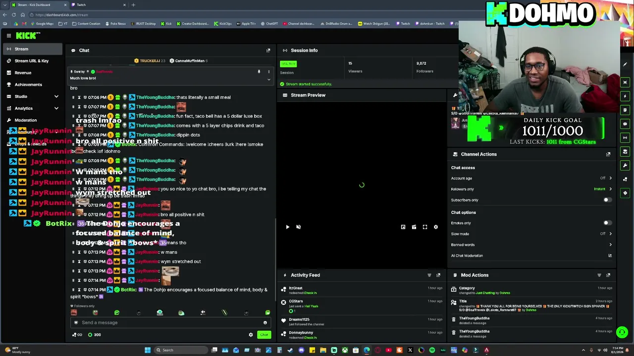Filter the Activity Feed
This screenshot has height=356, width=634.
coord(429,275)
